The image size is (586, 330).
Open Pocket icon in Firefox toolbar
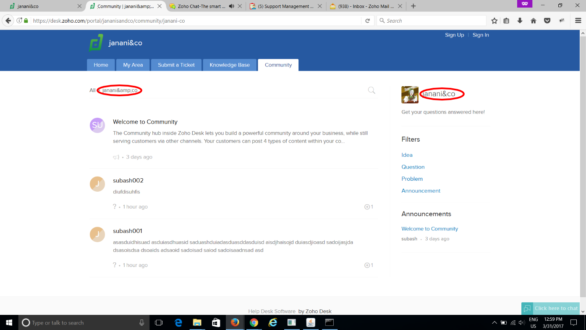click(x=547, y=21)
